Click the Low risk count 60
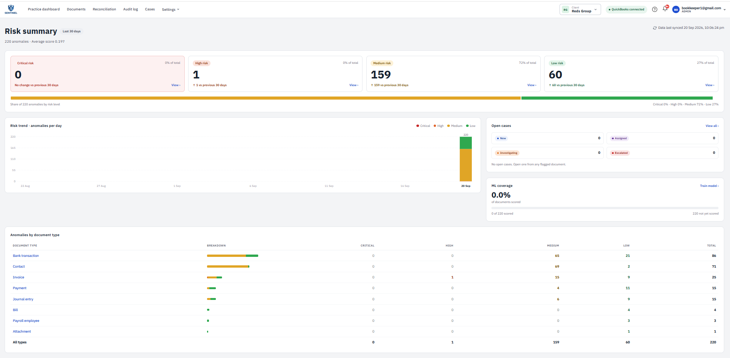 (x=555, y=75)
